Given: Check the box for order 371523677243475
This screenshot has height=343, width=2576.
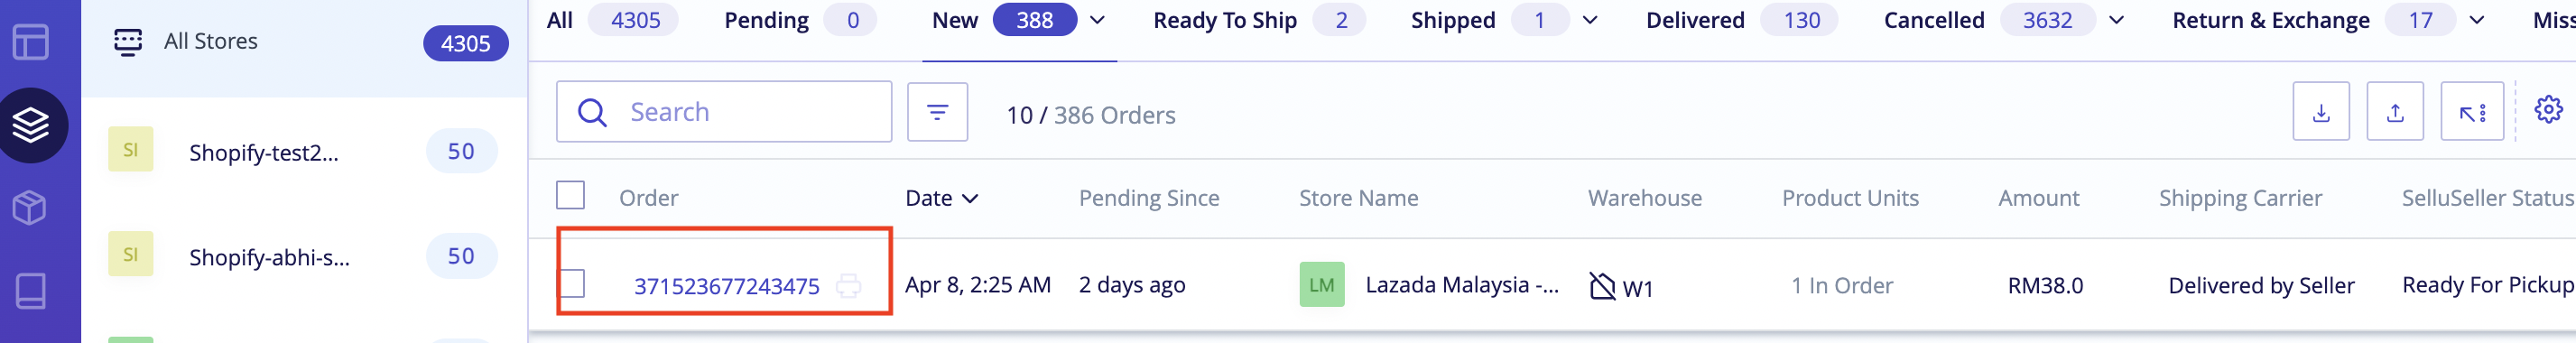Looking at the screenshot, I should 572,283.
